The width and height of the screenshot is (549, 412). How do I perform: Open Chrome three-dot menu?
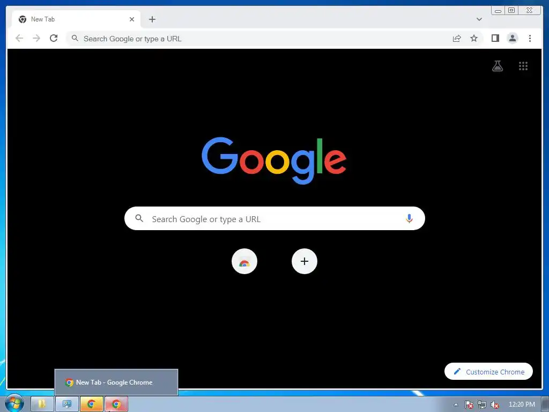pos(530,38)
